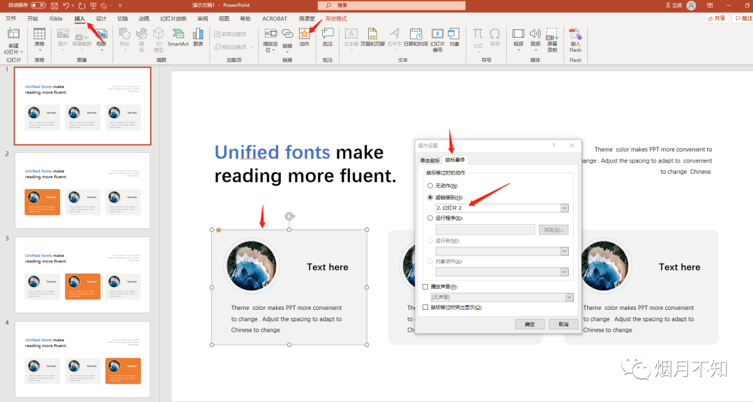Click the 动作 (Action) star icon

[304, 35]
